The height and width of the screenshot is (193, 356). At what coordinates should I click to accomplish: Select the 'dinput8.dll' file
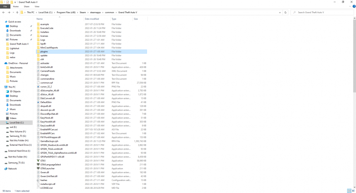click(46, 106)
